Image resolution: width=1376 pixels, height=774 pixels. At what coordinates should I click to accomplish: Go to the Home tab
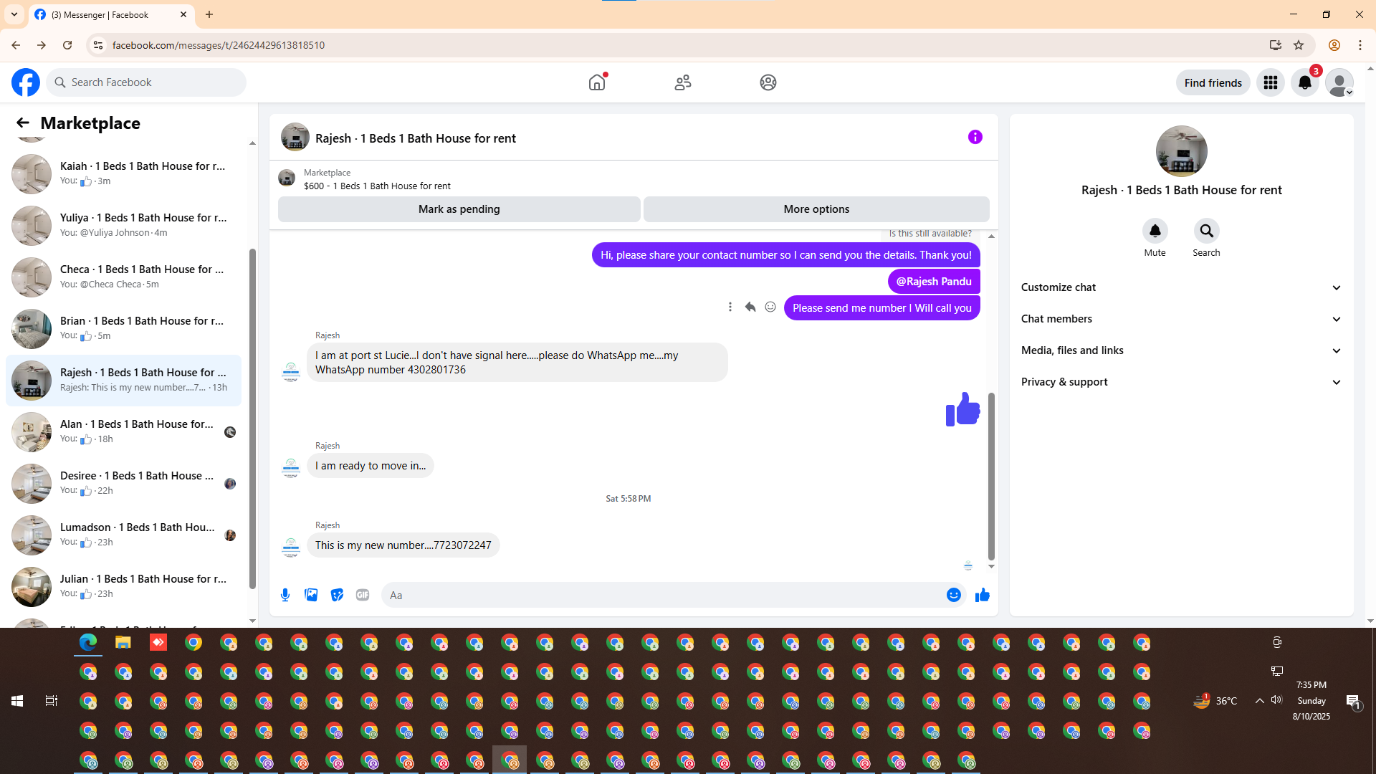click(x=597, y=82)
